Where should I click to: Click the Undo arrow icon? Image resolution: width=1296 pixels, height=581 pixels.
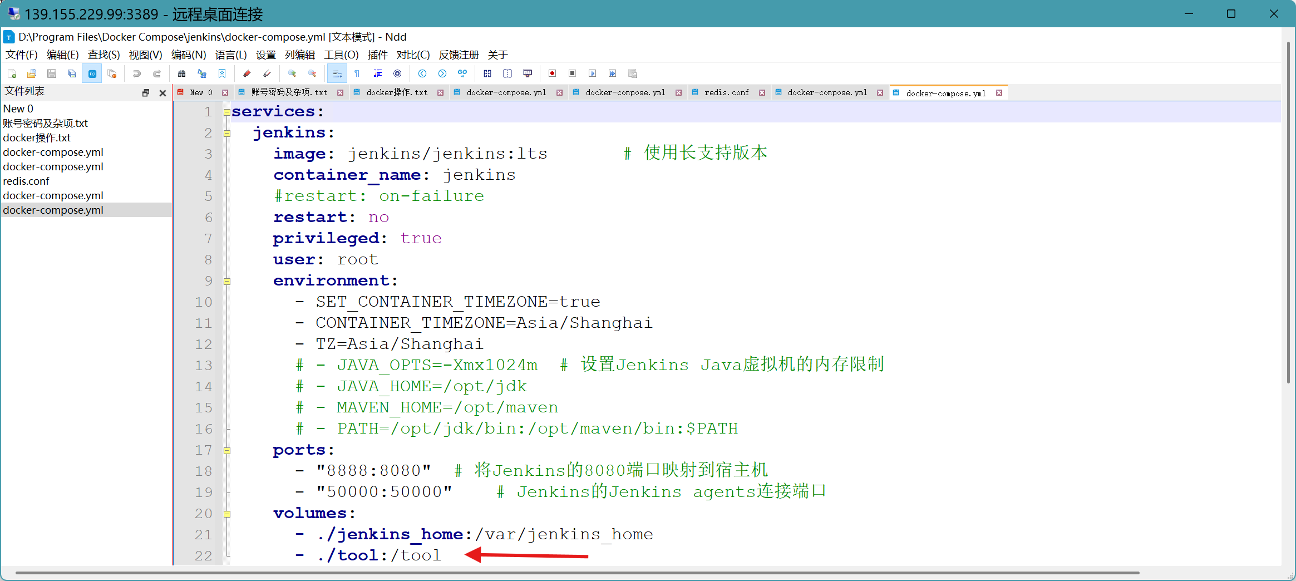pyautogui.click(x=136, y=73)
